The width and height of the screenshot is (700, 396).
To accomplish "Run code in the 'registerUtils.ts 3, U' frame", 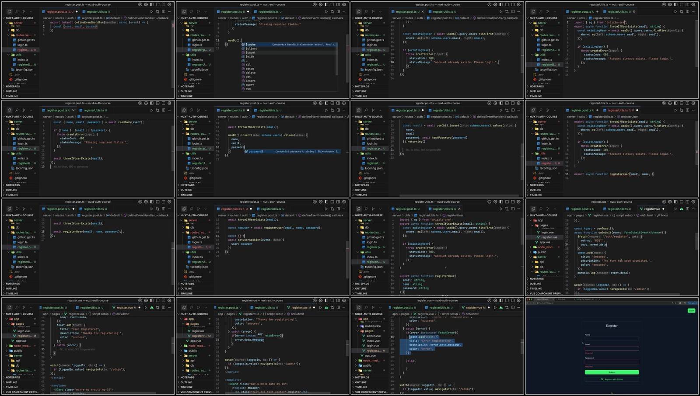I will [x=675, y=110].
